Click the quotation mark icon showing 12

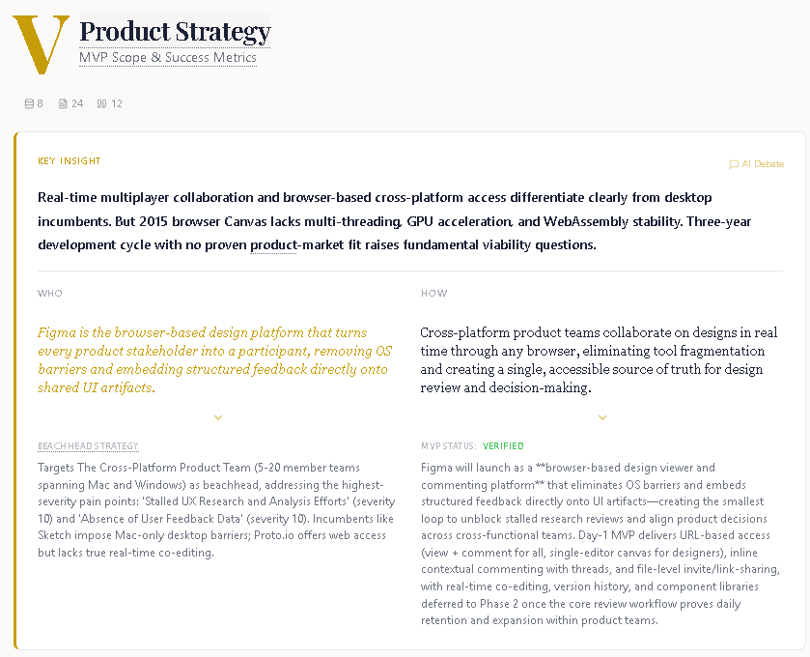coord(101,103)
